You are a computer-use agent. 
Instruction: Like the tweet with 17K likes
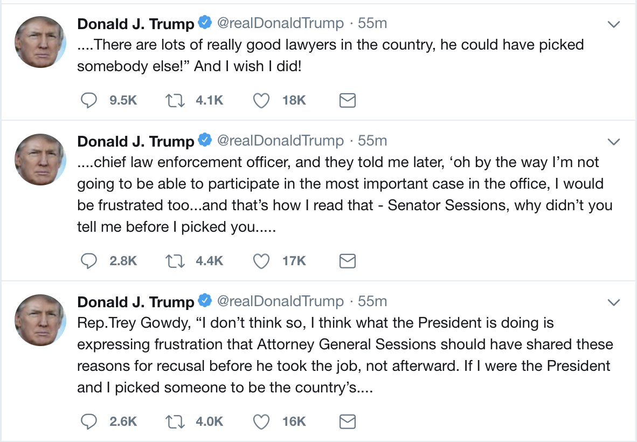point(261,261)
